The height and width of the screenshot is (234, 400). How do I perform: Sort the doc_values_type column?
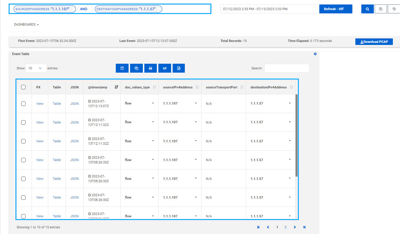click(x=154, y=87)
